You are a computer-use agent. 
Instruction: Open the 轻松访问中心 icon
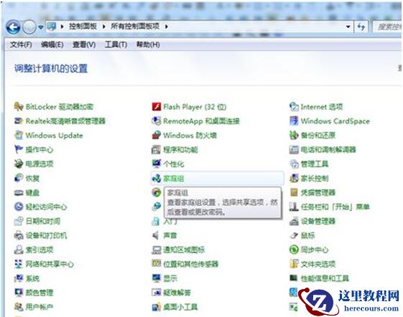coord(19,207)
